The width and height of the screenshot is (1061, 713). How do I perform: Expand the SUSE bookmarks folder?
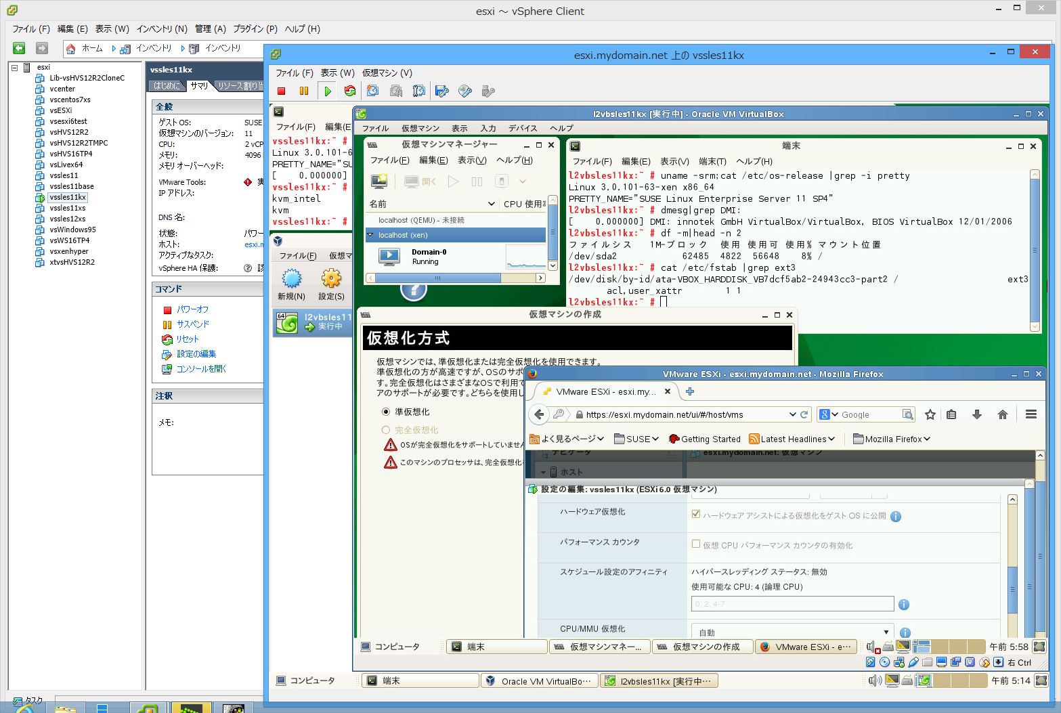(636, 439)
